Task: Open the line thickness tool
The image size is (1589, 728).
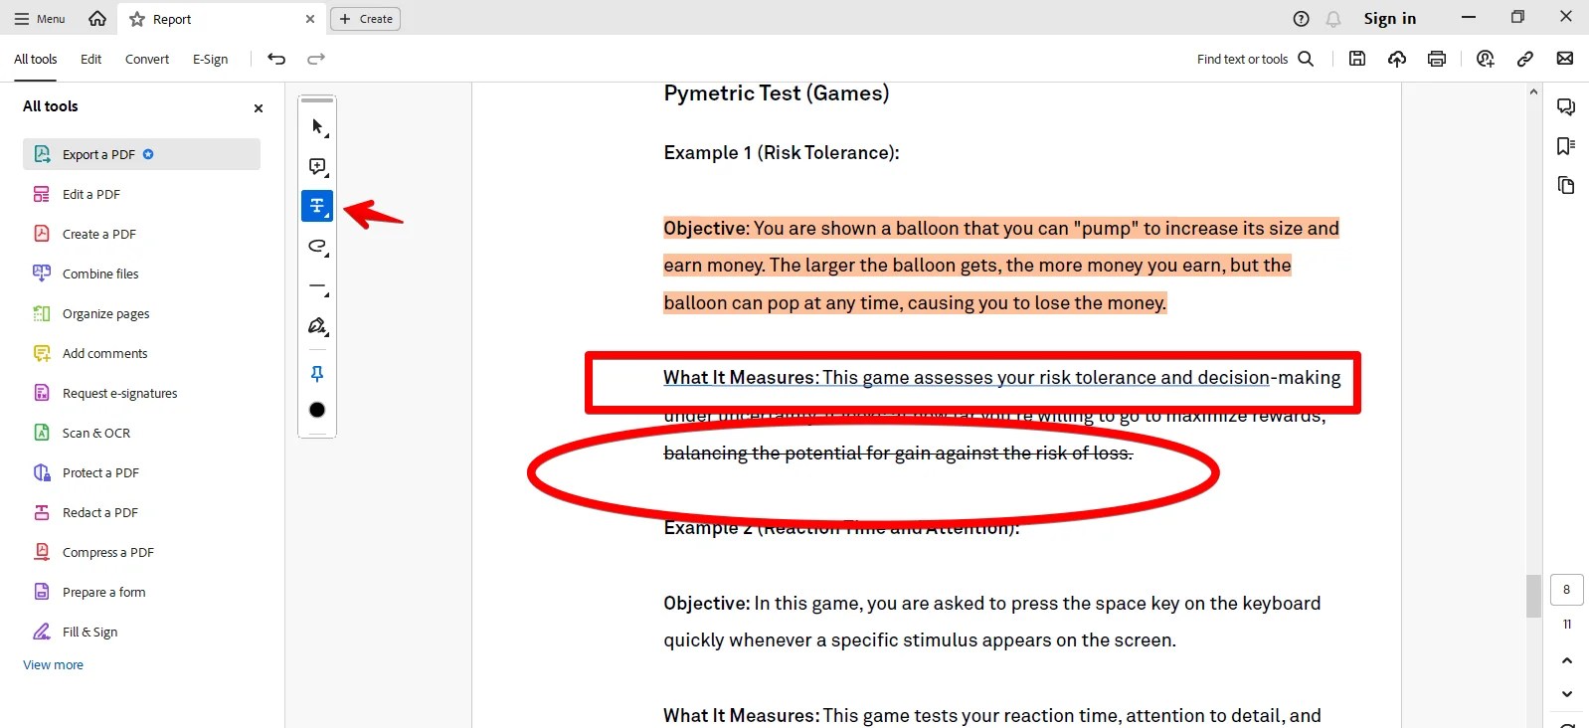Action: point(317,286)
